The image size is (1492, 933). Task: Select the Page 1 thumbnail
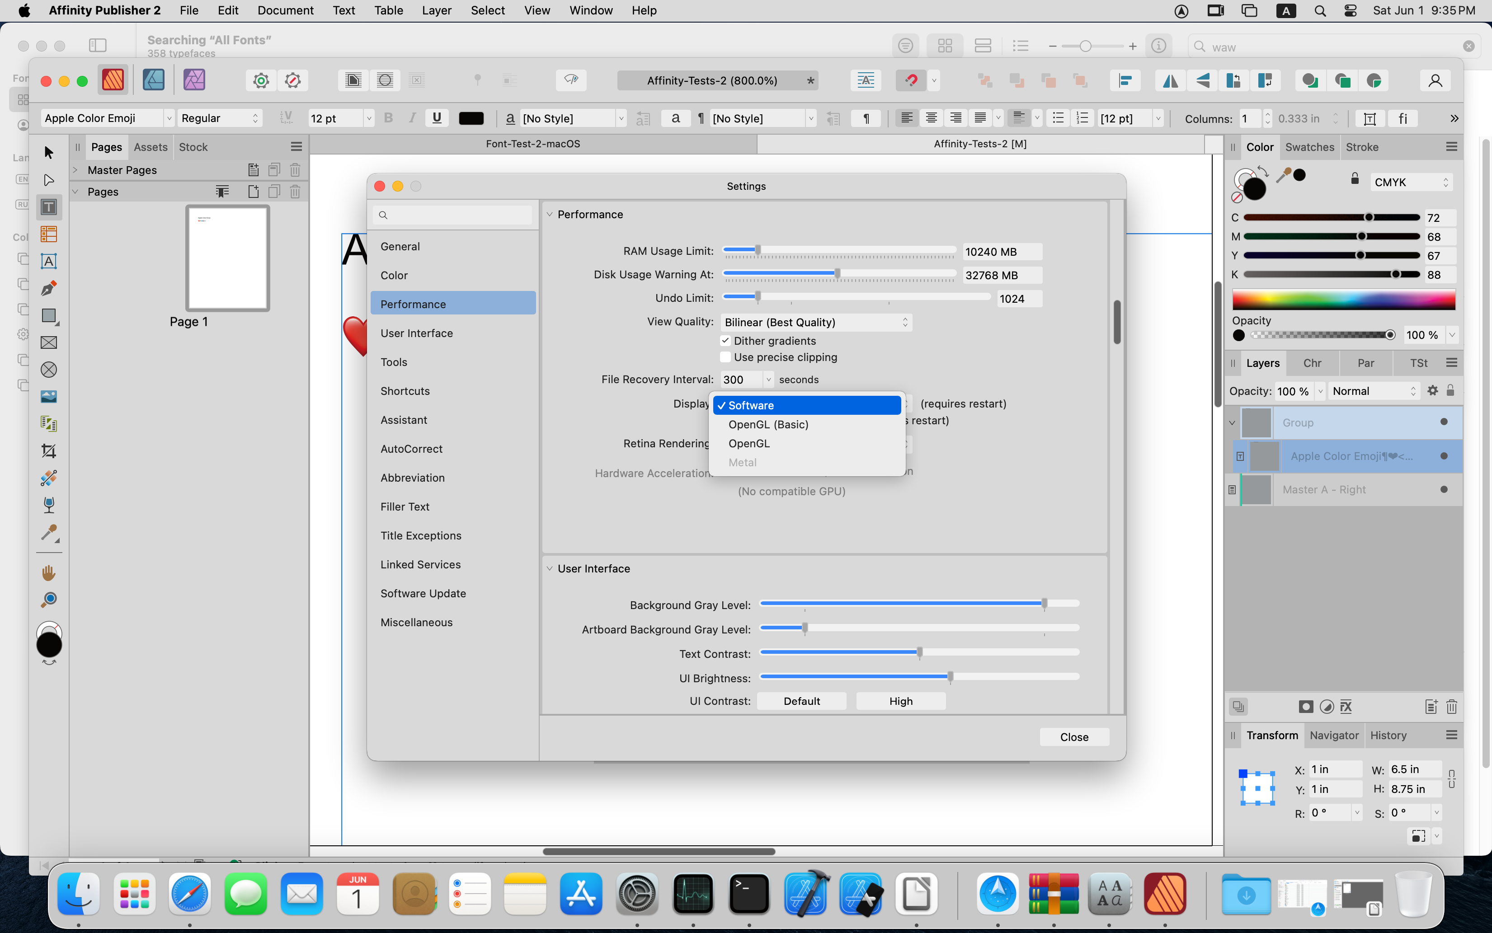click(228, 258)
